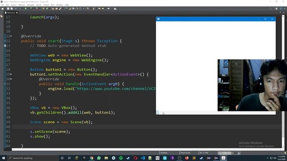Screen dimensions: 287x161
Task: Click the New Java Package toolbar icon
Action: tap(43, 8)
